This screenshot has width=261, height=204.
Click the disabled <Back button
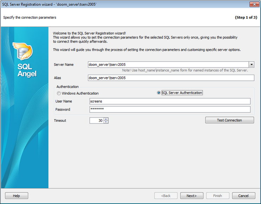pyautogui.click(x=166, y=196)
